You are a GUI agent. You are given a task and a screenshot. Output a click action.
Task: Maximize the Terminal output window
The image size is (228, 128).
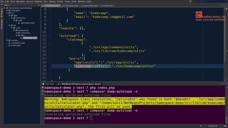pos(226,83)
